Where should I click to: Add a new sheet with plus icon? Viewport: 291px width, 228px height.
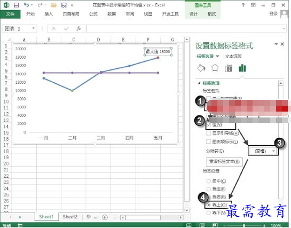tap(105, 217)
